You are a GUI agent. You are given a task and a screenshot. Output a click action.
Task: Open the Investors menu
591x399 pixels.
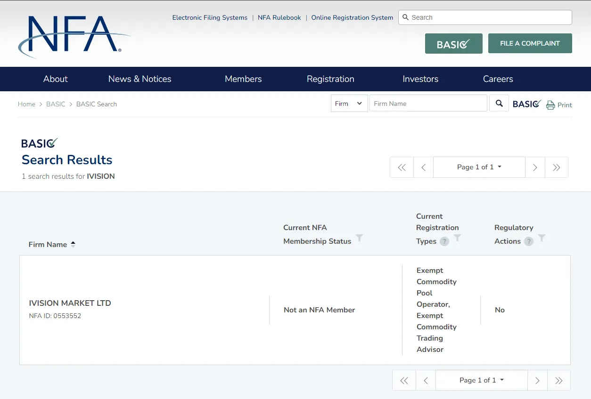click(420, 79)
